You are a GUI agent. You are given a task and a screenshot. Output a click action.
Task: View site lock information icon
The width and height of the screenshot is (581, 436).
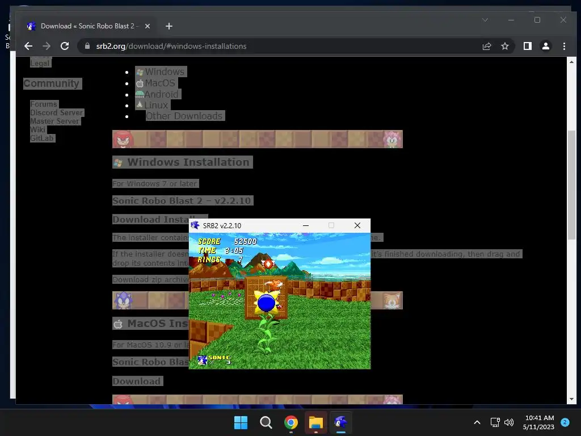(87, 46)
